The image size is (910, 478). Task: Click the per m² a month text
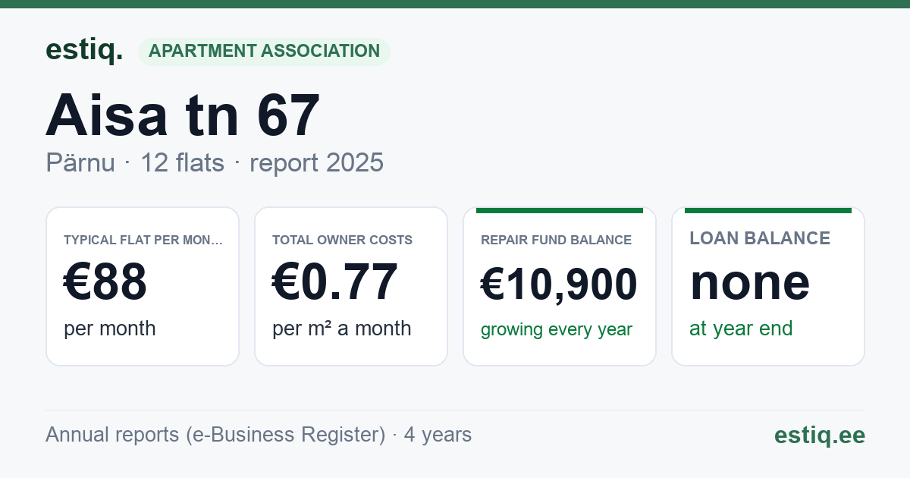[342, 329]
